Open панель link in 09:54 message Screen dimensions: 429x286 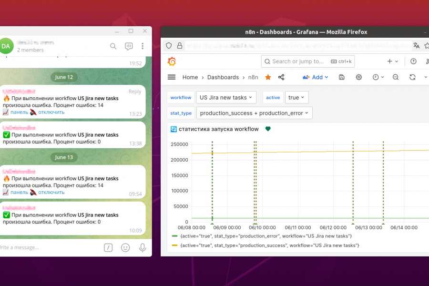click(19, 193)
